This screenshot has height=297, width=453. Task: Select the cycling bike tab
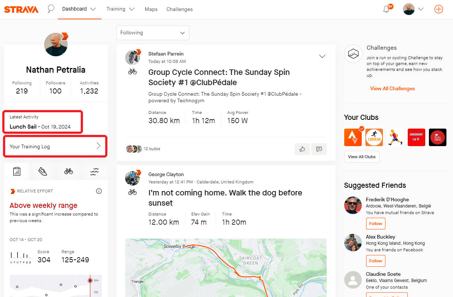(69, 171)
